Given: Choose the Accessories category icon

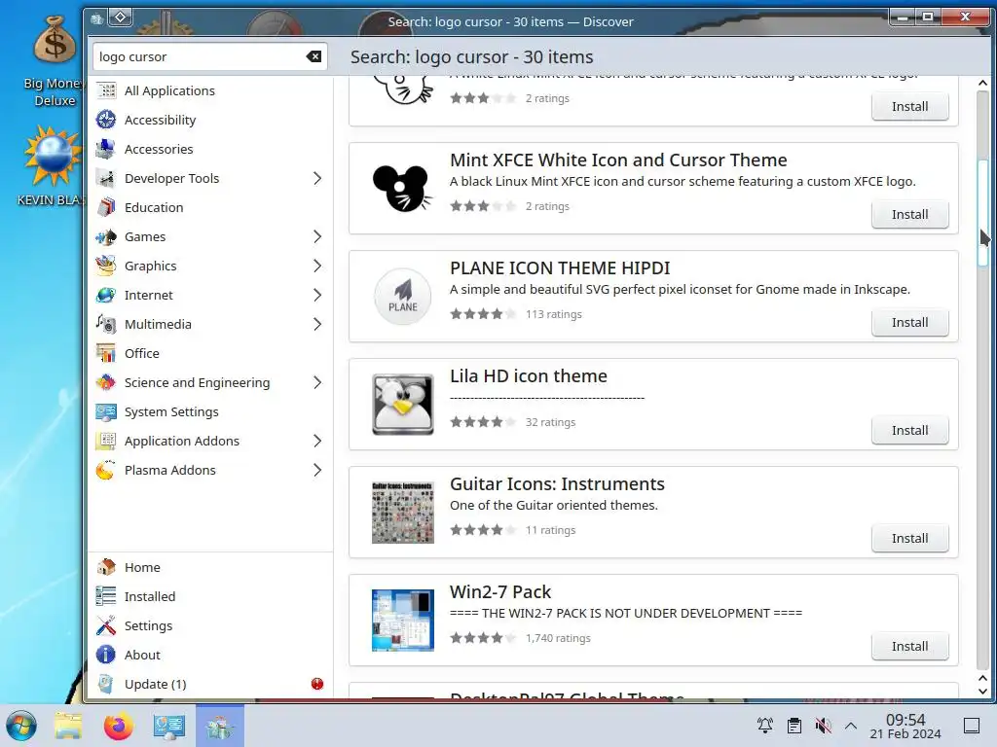Looking at the screenshot, I should click(105, 149).
